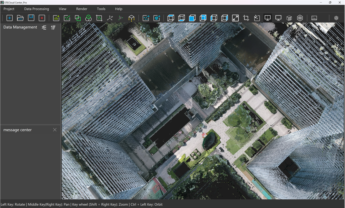The image size is (345, 208).
Task: Click the paint bucket icon
Action: click(257, 18)
